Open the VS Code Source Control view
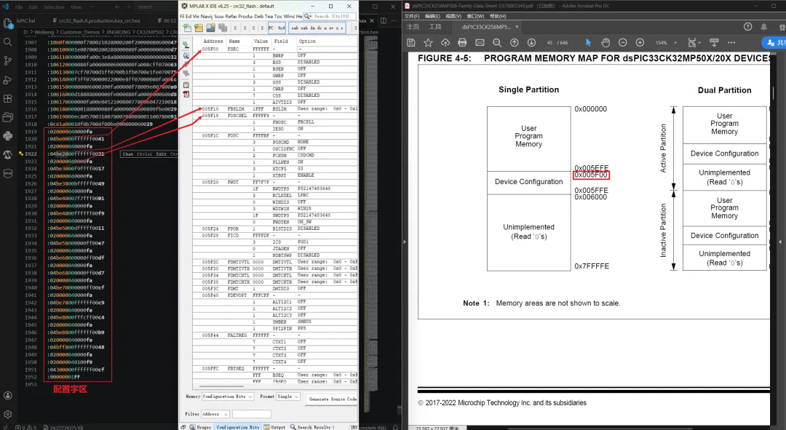 7,60
